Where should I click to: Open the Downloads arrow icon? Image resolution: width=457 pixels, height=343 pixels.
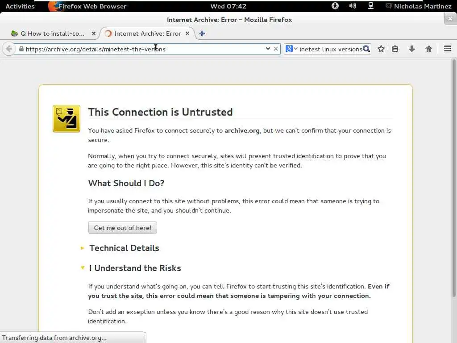[411, 49]
